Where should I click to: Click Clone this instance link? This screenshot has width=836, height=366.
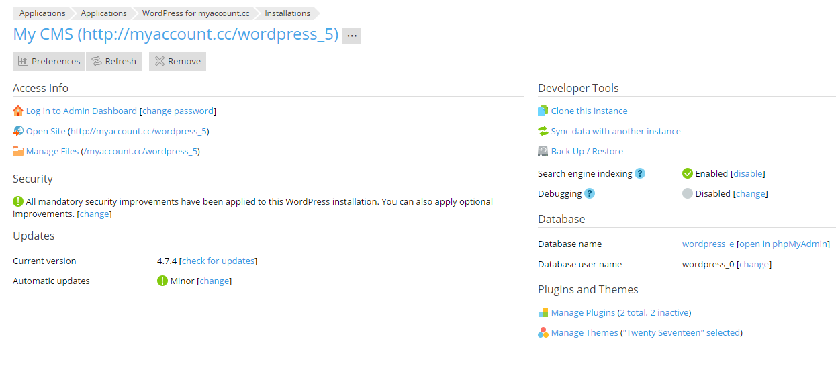click(590, 111)
